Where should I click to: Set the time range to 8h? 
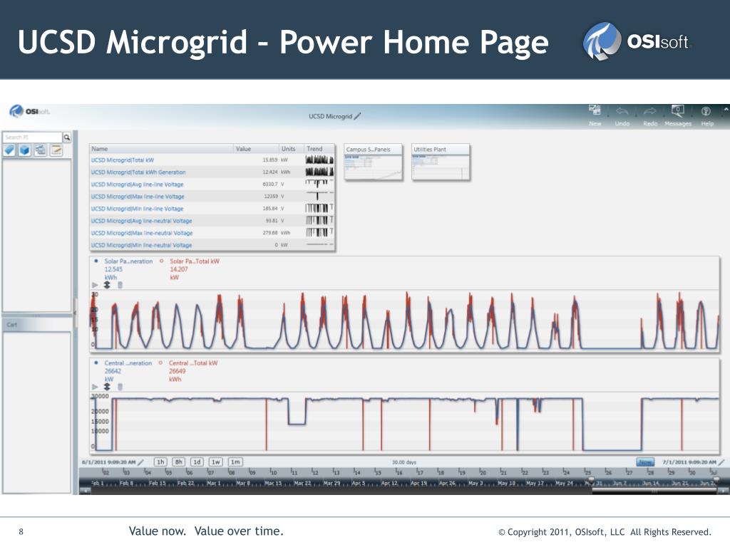coord(178,462)
